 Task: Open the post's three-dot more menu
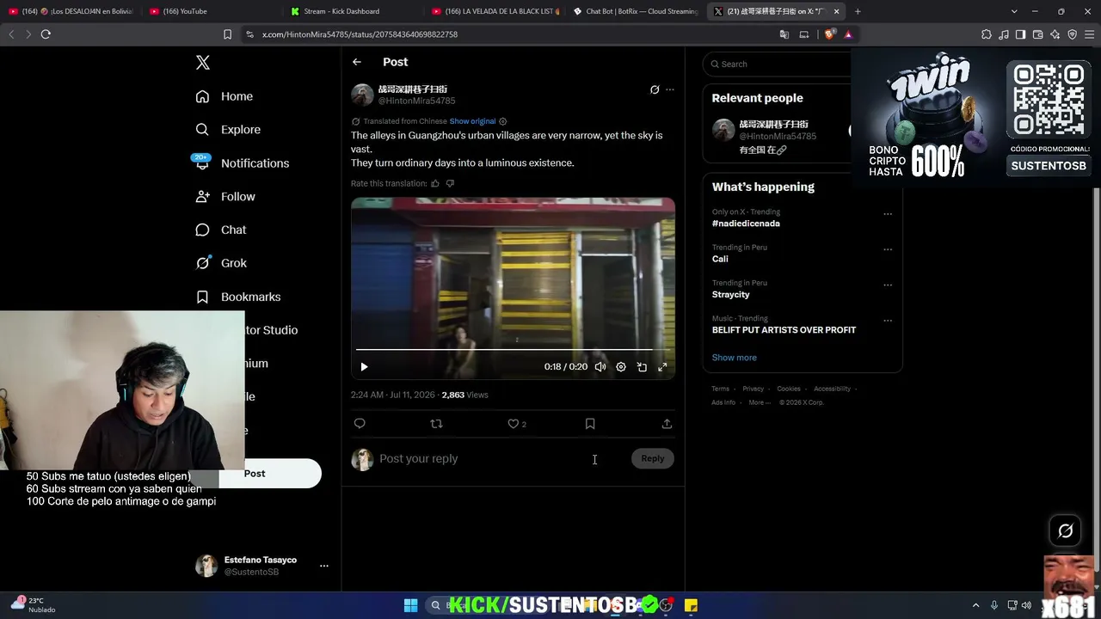coord(670,89)
